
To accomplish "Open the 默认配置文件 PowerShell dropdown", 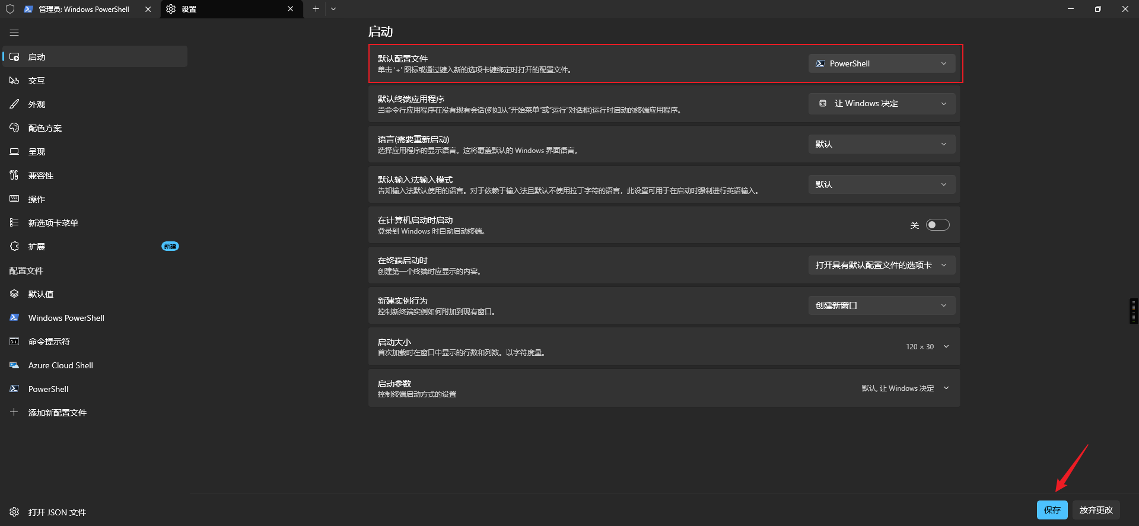I will tap(882, 63).
